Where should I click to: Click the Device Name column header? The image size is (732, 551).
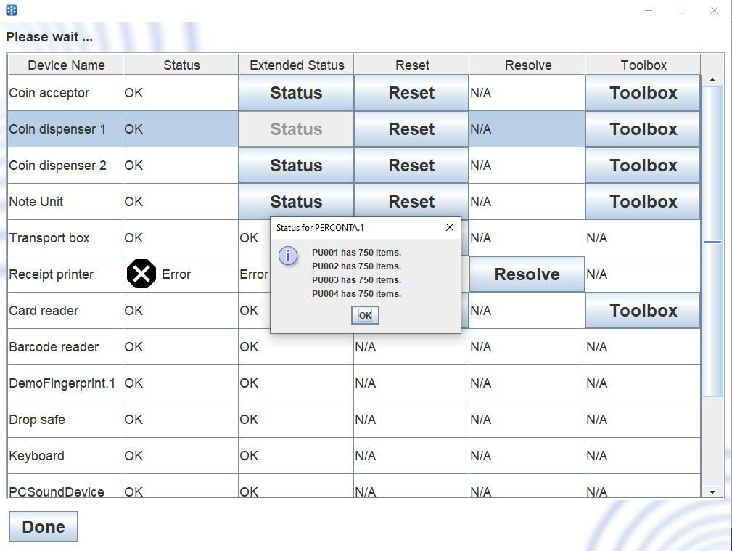point(66,65)
